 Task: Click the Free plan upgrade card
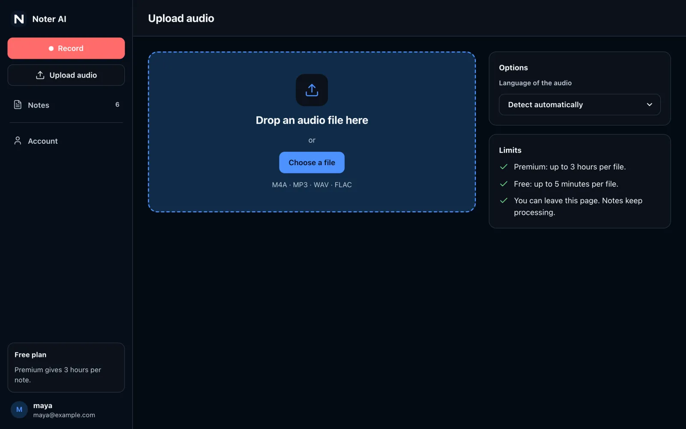[x=66, y=367]
